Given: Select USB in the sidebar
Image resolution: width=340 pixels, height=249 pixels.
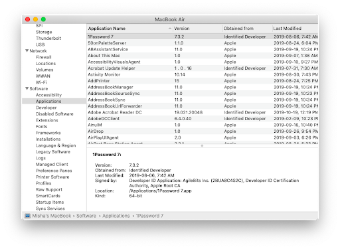Looking at the screenshot, I should pyautogui.click(x=40, y=44).
